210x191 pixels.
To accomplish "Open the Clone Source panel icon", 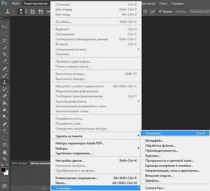I will coord(41,12).
